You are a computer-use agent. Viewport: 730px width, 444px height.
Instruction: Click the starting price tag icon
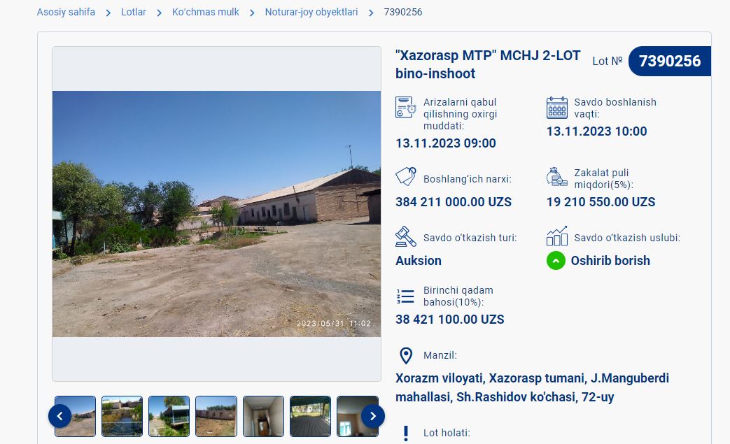tap(405, 177)
